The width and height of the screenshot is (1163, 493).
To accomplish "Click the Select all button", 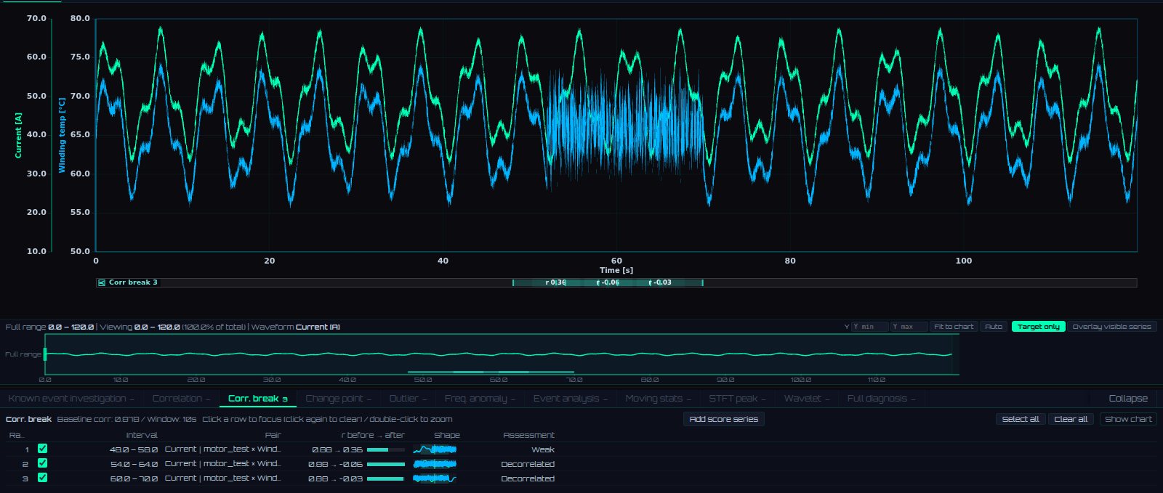I will coord(1021,419).
